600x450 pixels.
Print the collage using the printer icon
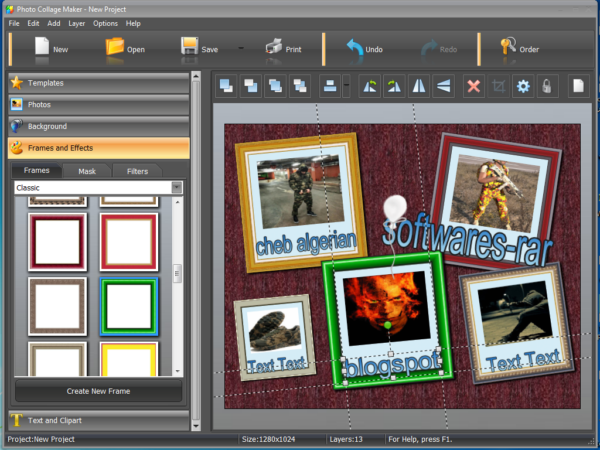[x=274, y=46]
